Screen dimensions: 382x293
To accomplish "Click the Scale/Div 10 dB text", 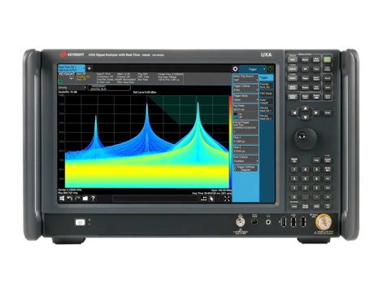I will pos(67,92).
